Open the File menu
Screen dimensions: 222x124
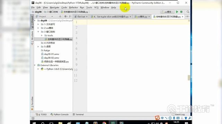tap(33, 8)
